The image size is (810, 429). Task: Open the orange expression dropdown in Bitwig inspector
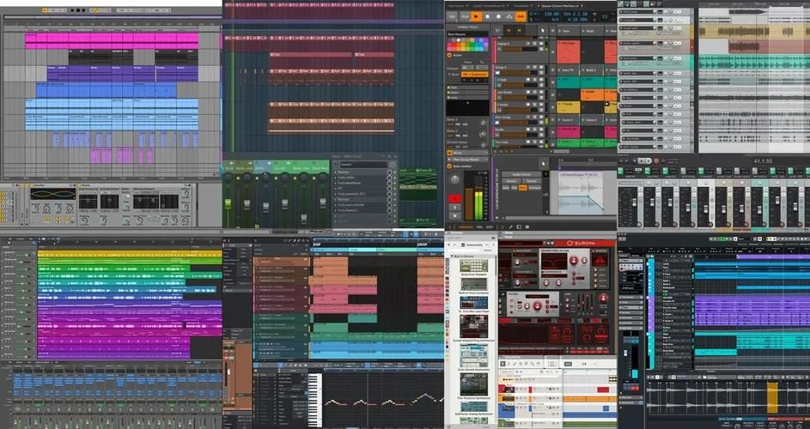[x=474, y=75]
